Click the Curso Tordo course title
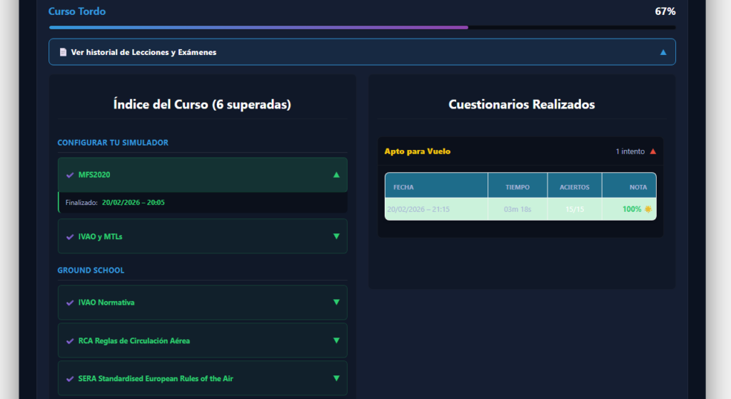This screenshot has height=399, width=731. 77,11
